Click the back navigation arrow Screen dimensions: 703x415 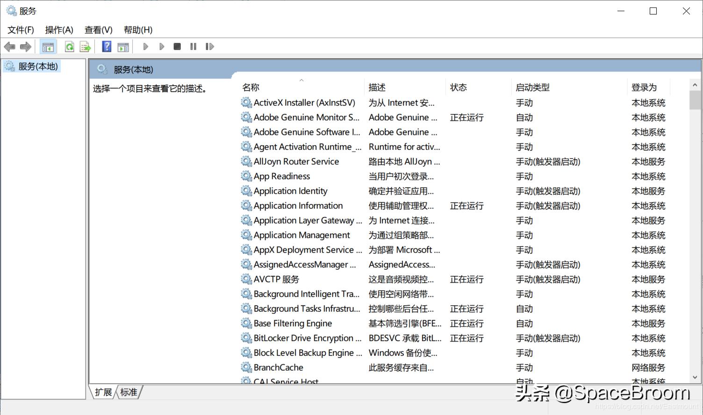tap(9, 46)
